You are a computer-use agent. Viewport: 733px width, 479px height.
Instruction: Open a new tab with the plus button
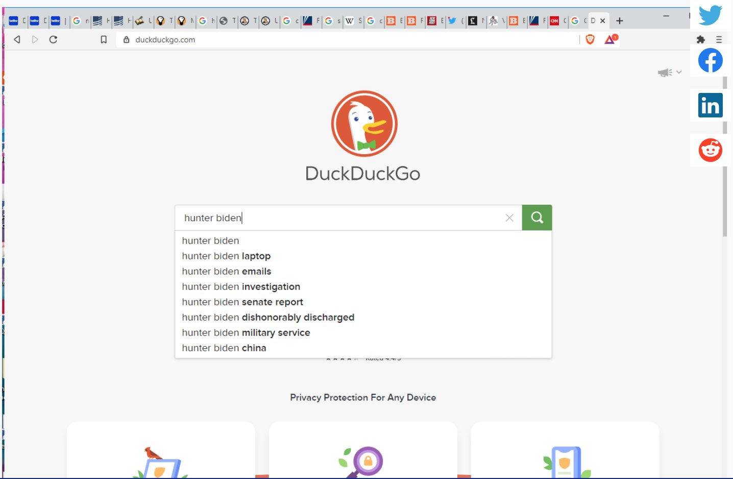pyautogui.click(x=620, y=21)
